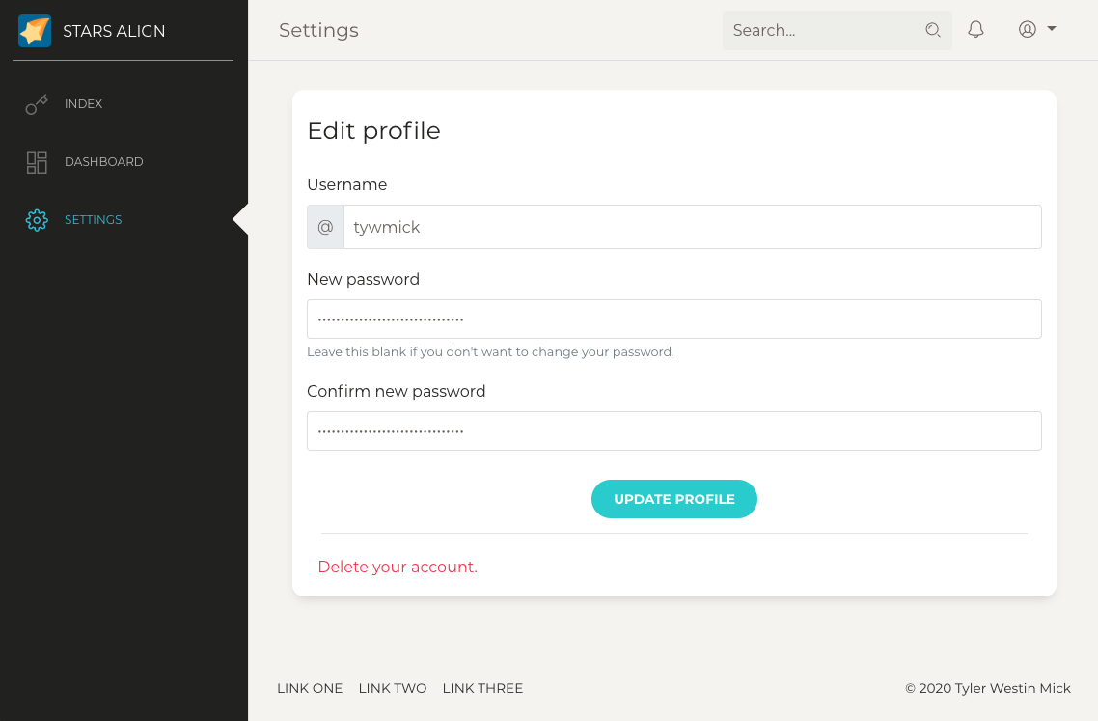This screenshot has height=721, width=1098.
Task: Navigate to the Index page
Action: [82, 103]
